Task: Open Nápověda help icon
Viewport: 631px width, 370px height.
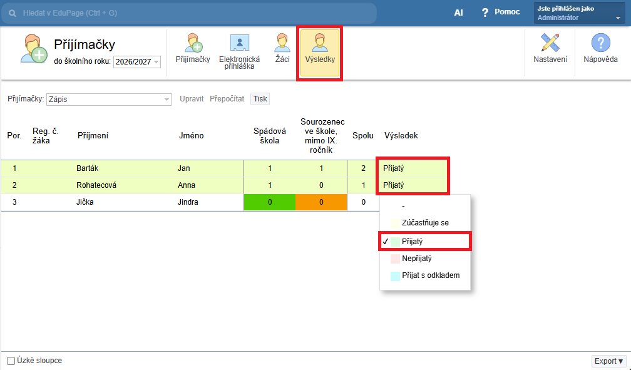Action: [600, 49]
